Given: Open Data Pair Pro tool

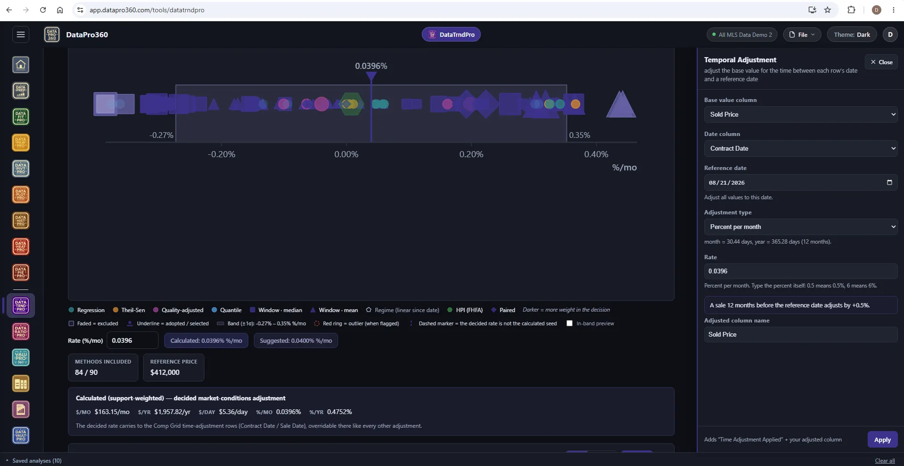Looking at the screenshot, I should tap(21, 143).
